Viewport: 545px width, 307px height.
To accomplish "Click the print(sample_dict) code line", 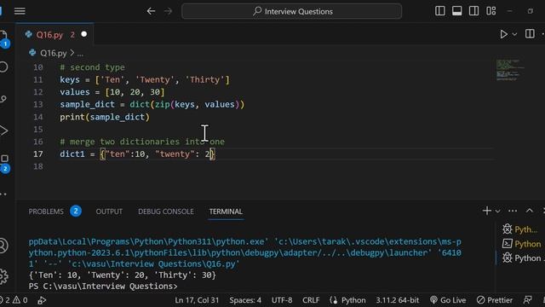I will pos(105,117).
